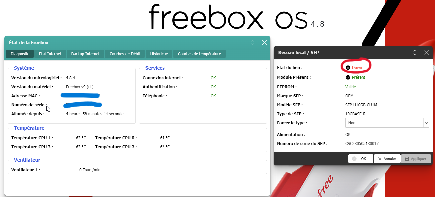Switch to the Diagnostic tab

[x=20, y=54]
